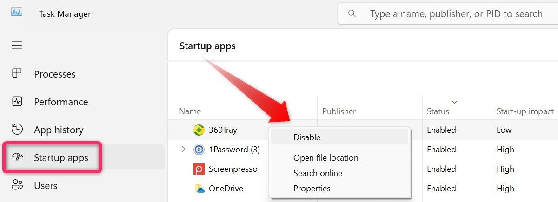Click the Processes grid icon
The width and height of the screenshot is (558, 202).
pos(17,73)
